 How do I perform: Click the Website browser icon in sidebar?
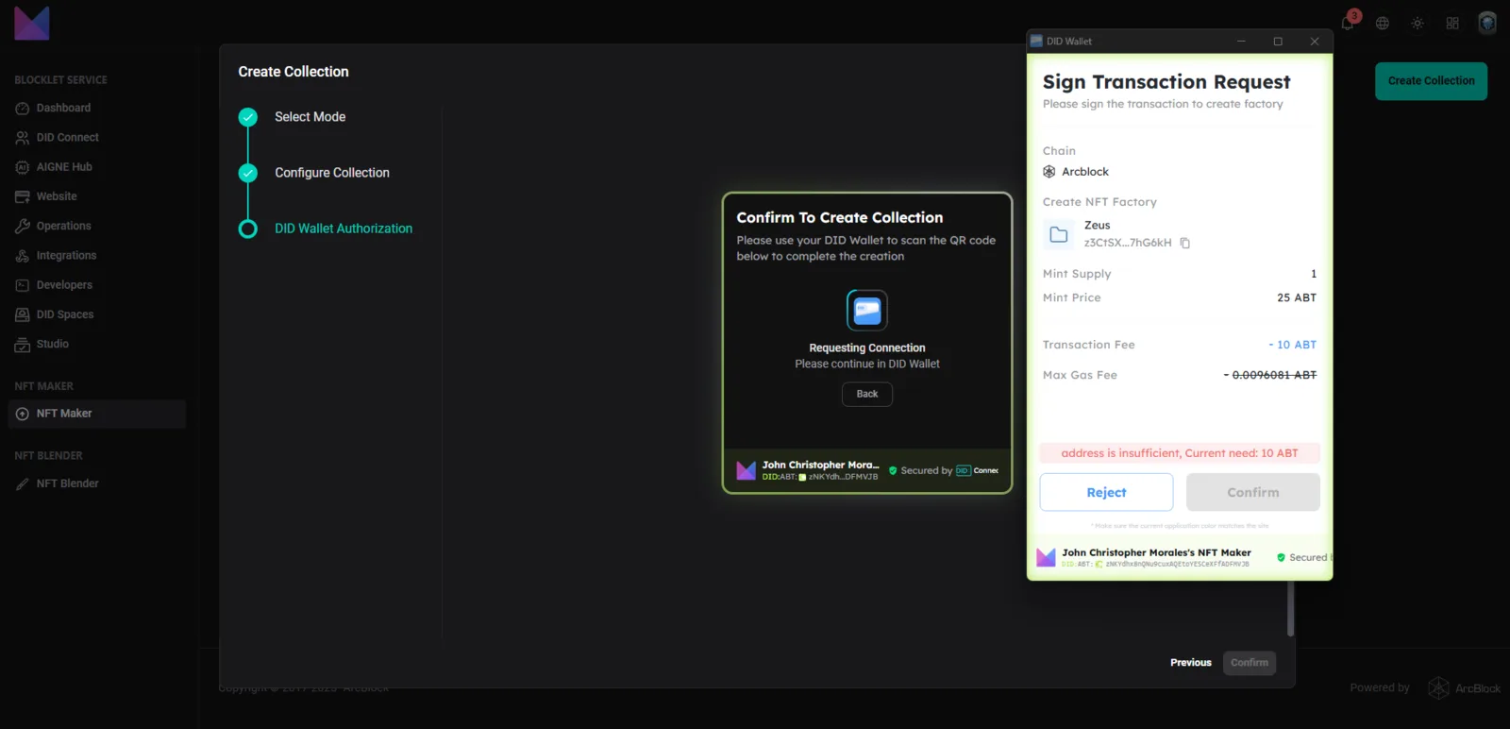tap(23, 196)
